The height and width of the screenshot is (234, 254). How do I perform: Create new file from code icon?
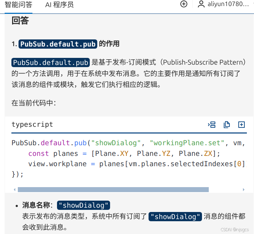tap(242, 125)
